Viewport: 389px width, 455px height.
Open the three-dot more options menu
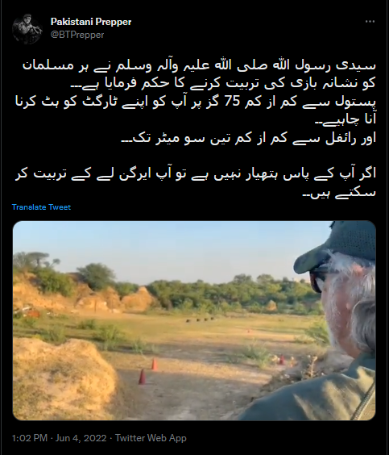(x=370, y=22)
